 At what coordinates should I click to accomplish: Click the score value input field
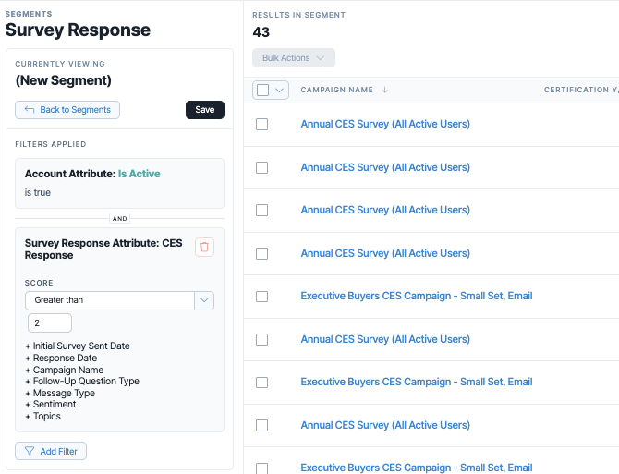(50, 322)
